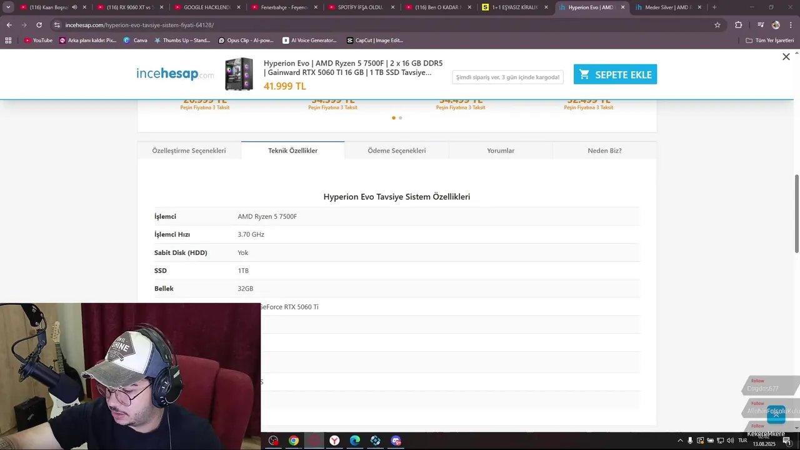
Task: Bookmark this page with star icon
Action: pyautogui.click(x=717, y=25)
